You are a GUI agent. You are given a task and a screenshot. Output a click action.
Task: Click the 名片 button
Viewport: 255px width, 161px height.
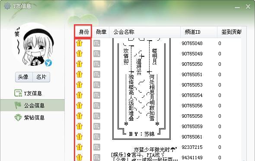(41, 77)
